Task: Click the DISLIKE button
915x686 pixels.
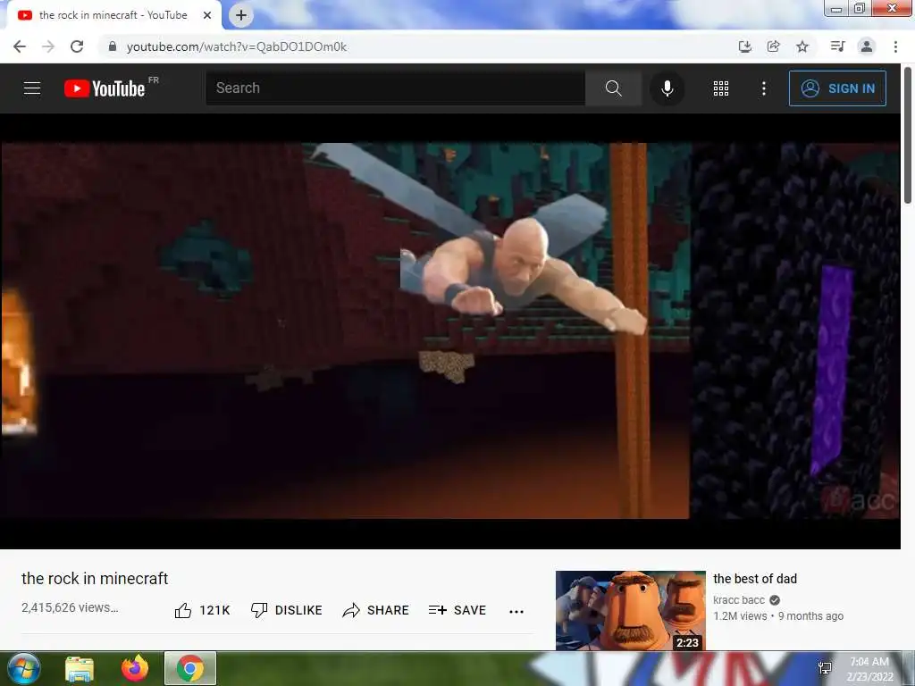Action: 286,610
